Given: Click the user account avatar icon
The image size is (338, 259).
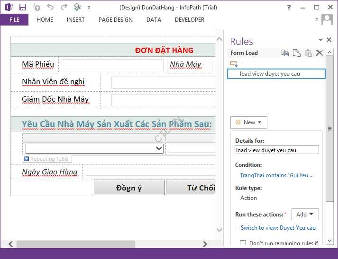Looking at the screenshot, I should tap(327, 19).
